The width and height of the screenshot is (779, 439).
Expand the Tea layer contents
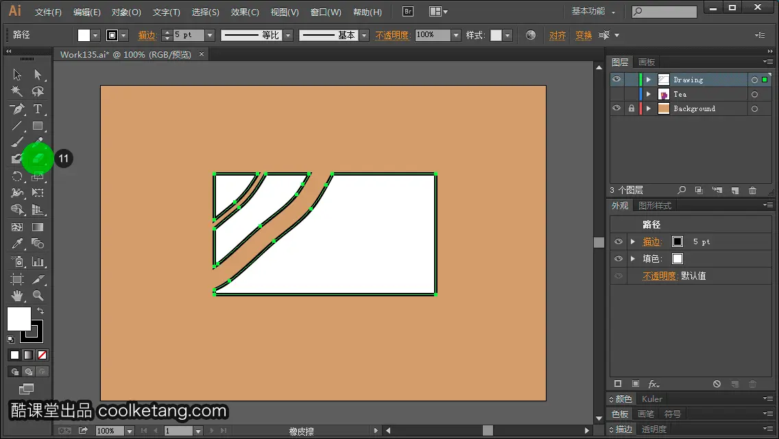click(648, 94)
